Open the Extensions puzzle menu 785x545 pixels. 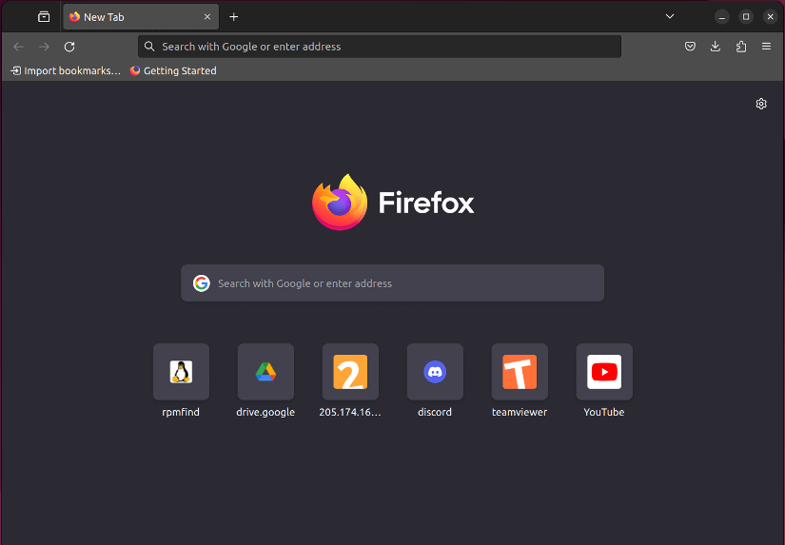(x=741, y=47)
